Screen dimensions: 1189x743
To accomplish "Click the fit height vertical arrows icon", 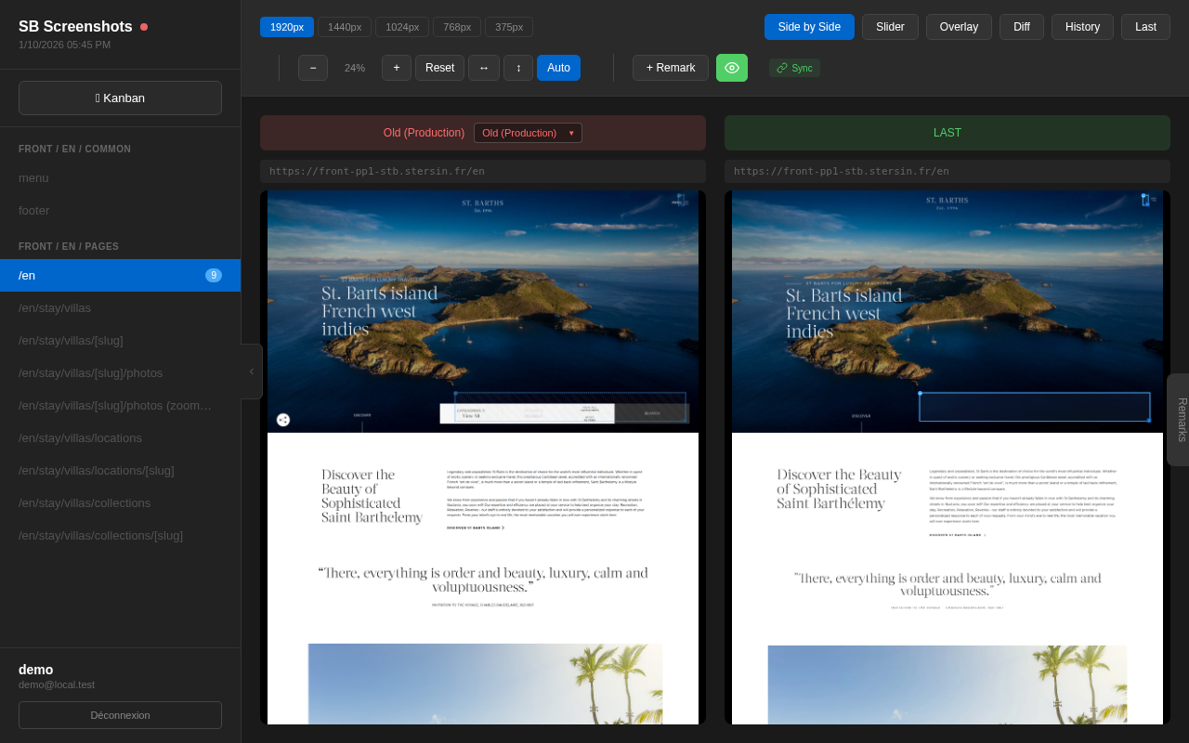I will (518, 68).
